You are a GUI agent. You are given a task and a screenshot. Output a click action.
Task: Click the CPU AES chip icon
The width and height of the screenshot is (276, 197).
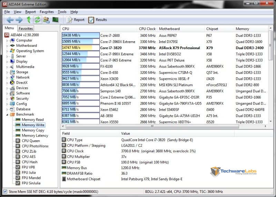(18, 156)
